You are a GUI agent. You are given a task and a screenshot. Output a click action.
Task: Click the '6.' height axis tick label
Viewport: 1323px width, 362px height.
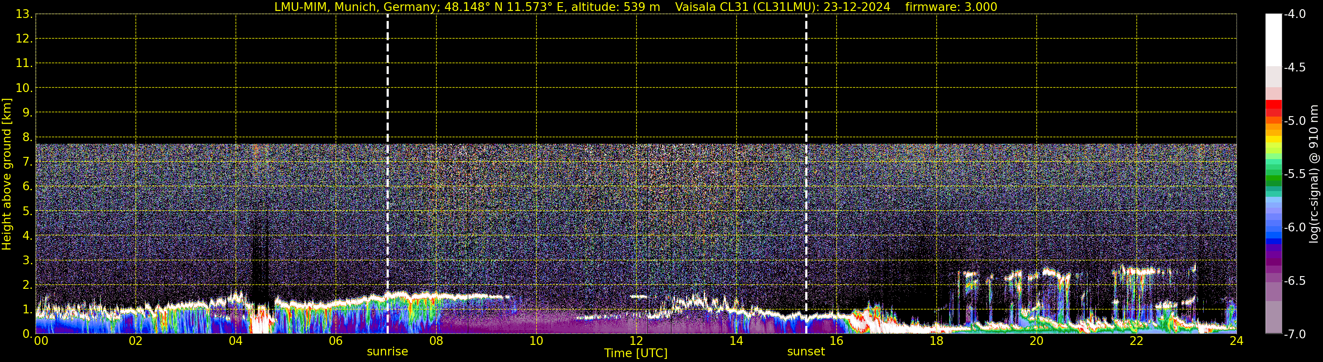[x=27, y=187]
